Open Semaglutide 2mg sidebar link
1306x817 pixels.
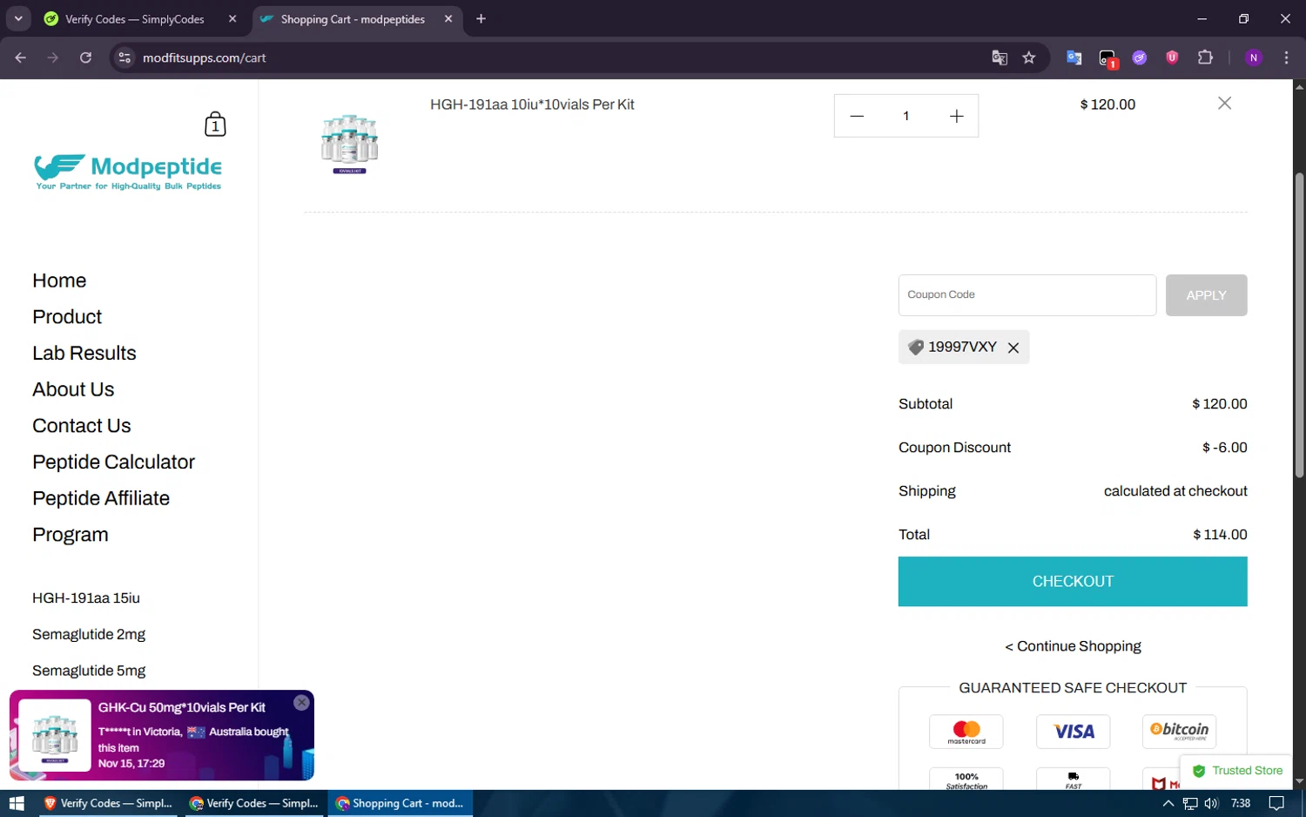[89, 634]
